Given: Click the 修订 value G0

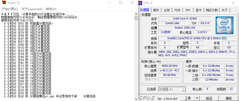Looking at the screenshot, I should click(229, 47).
